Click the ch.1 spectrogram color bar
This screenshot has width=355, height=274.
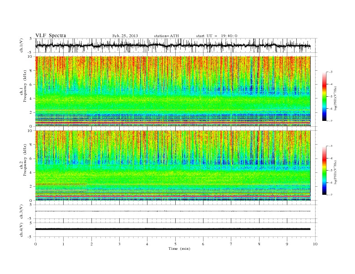(325, 96)
